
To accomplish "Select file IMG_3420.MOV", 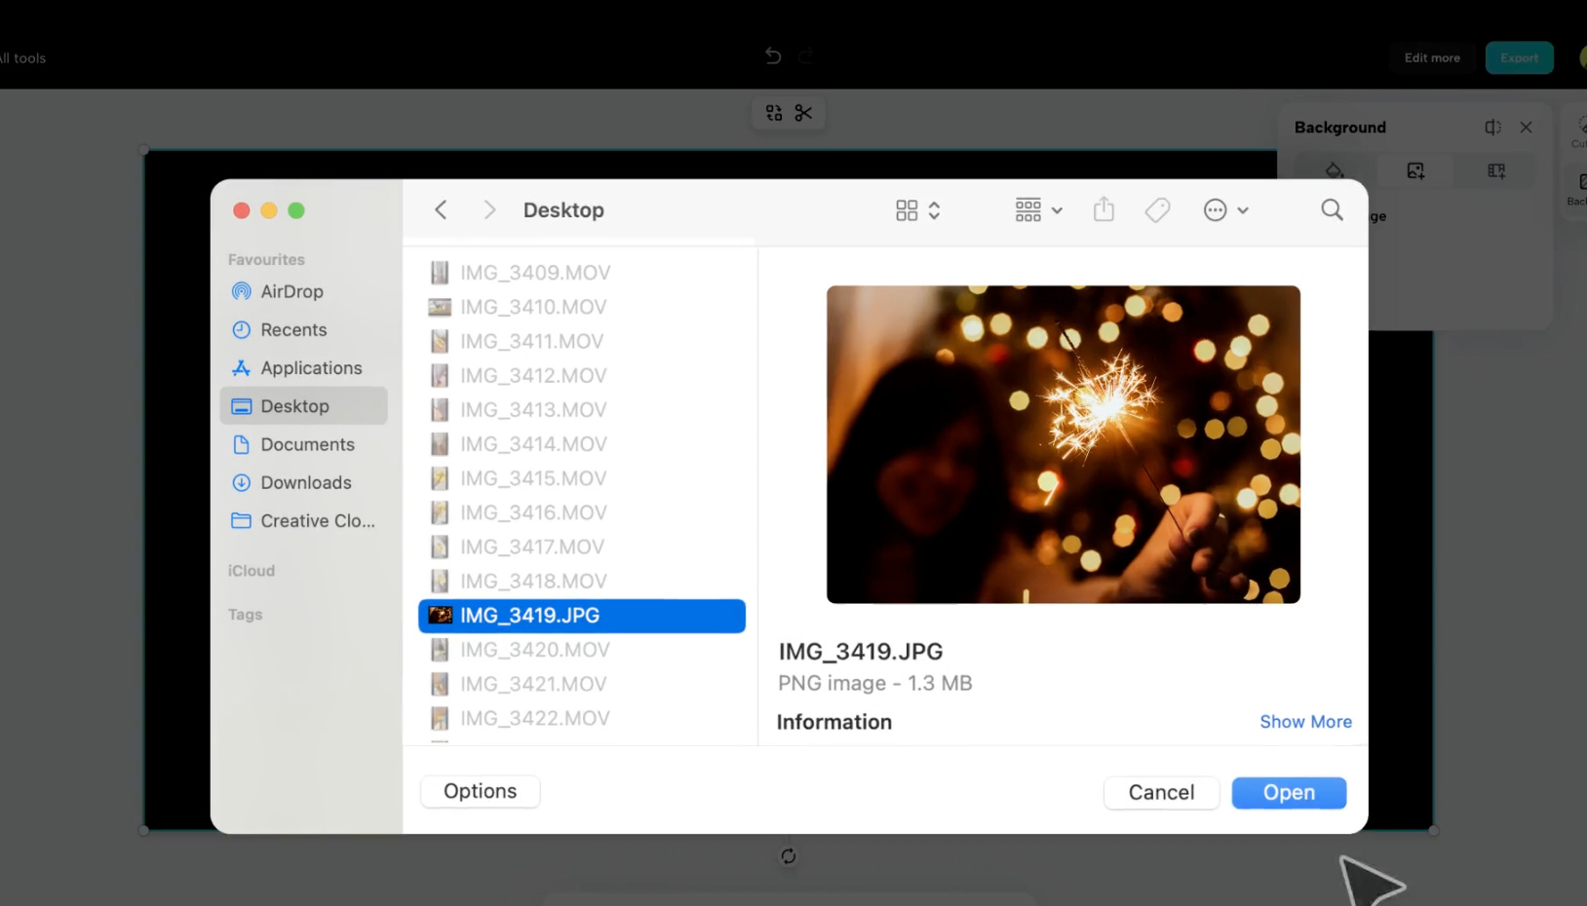I will (582, 650).
